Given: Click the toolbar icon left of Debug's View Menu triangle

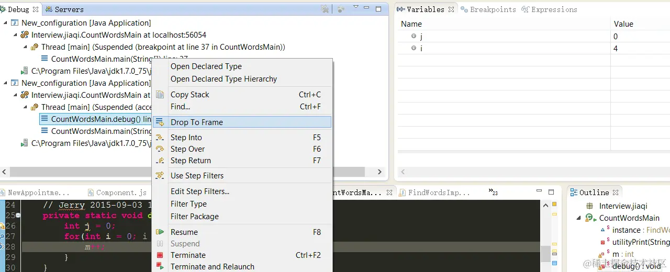Looking at the screenshot, I should pos(341,9).
